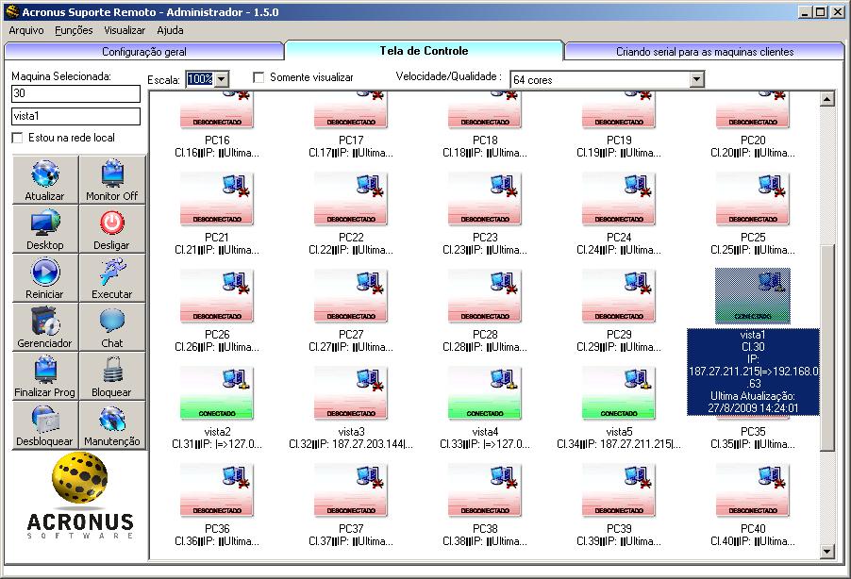Select the PC28 computer icon
The height and width of the screenshot is (579, 851).
[485, 296]
